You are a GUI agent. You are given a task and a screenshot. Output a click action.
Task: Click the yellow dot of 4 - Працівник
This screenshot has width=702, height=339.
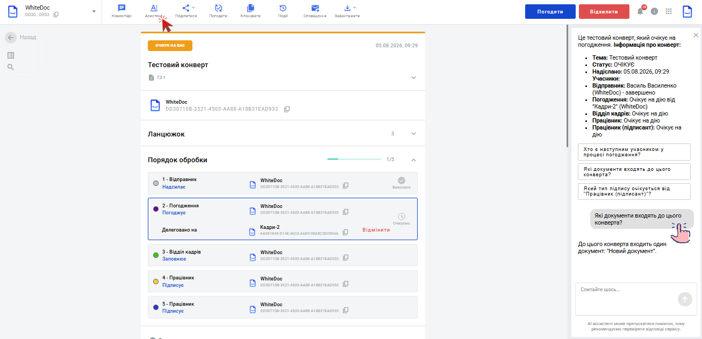pyautogui.click(x=156, y=281)
